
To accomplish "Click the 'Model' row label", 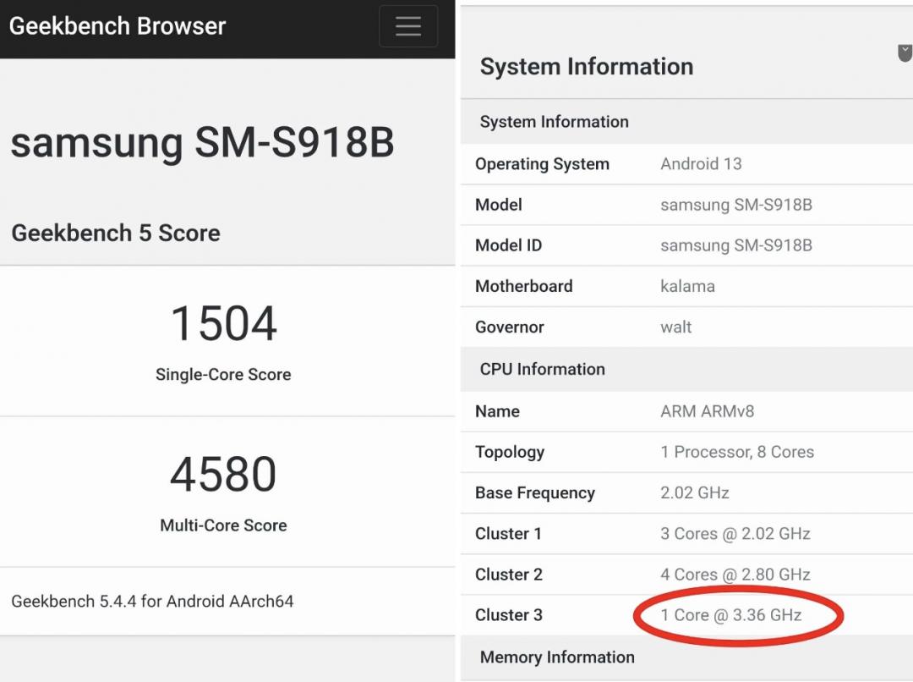I will click(499, 205).
